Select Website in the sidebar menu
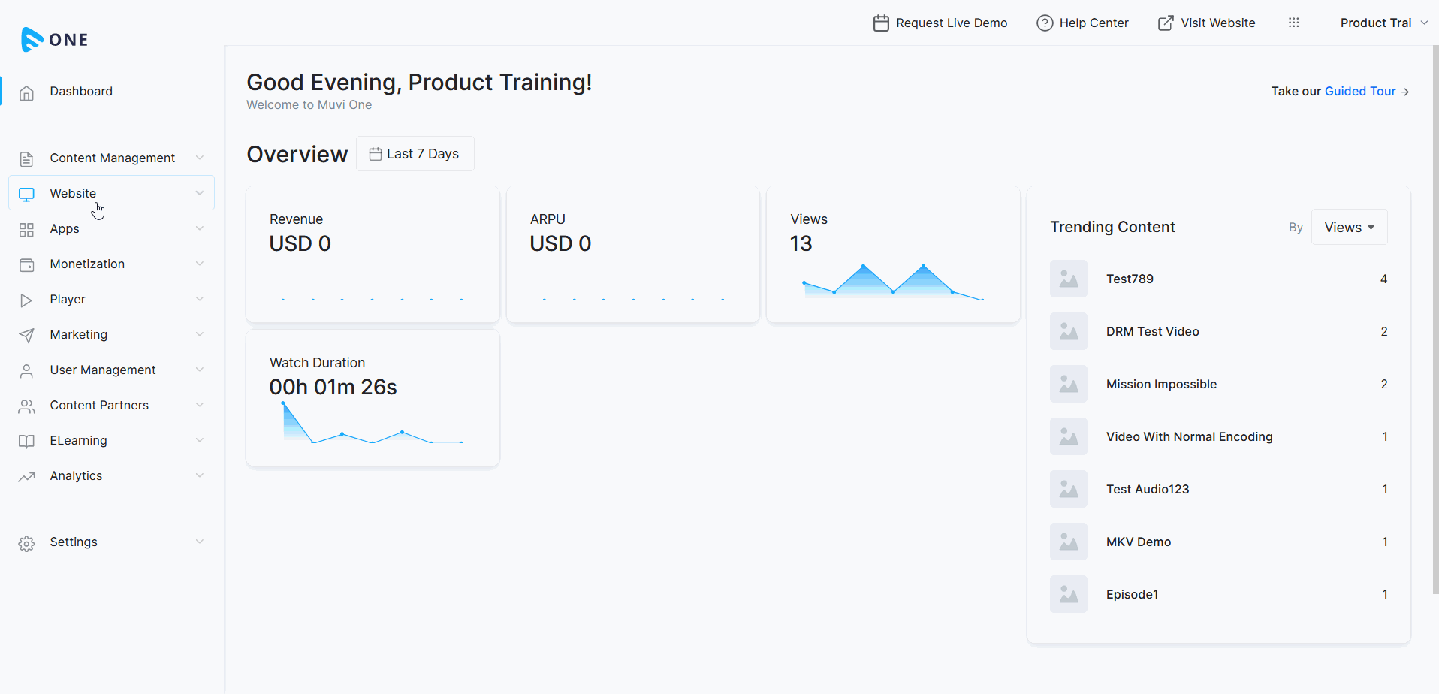Screen dimensions: 1439x694 [73, 193]
